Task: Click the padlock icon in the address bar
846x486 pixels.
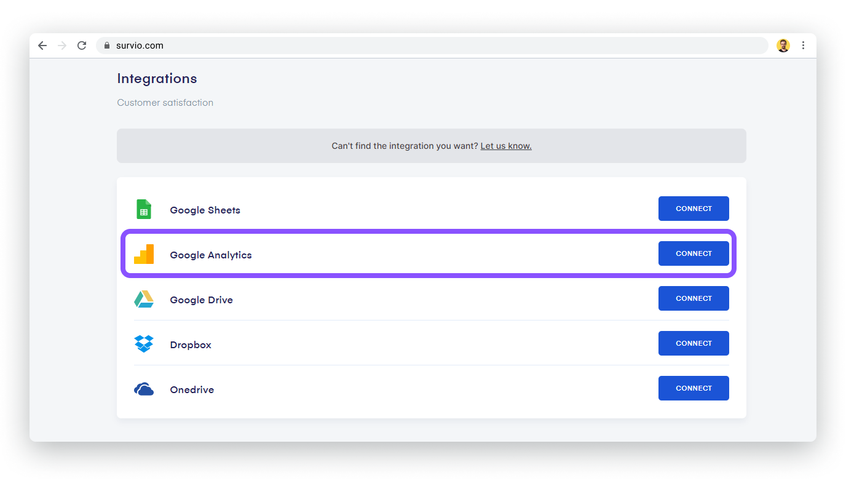Action: tap(107, 46)
